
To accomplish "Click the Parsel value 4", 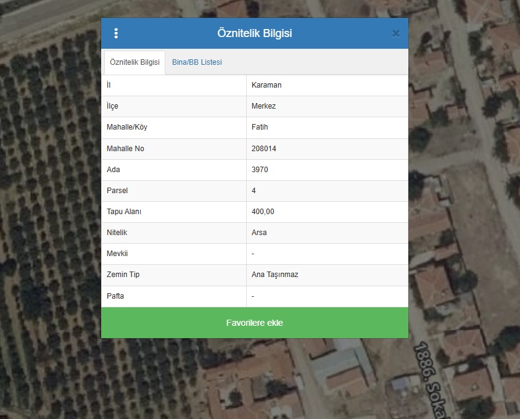I will (x=254, y=191).
